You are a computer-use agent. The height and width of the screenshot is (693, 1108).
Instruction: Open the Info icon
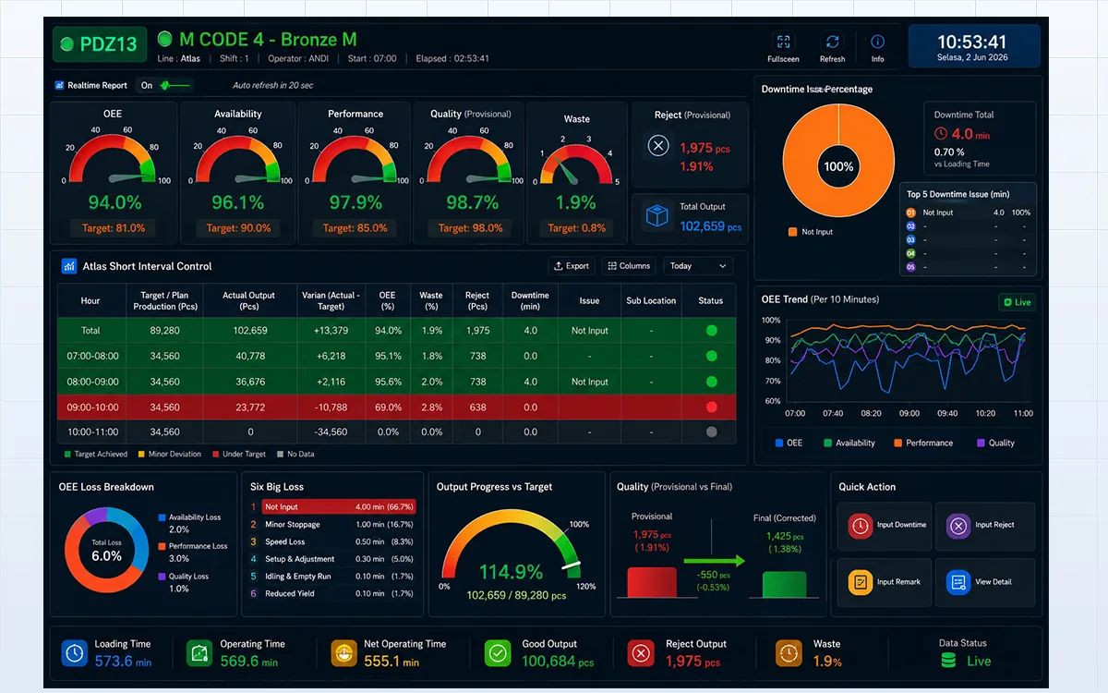(877, 42)
